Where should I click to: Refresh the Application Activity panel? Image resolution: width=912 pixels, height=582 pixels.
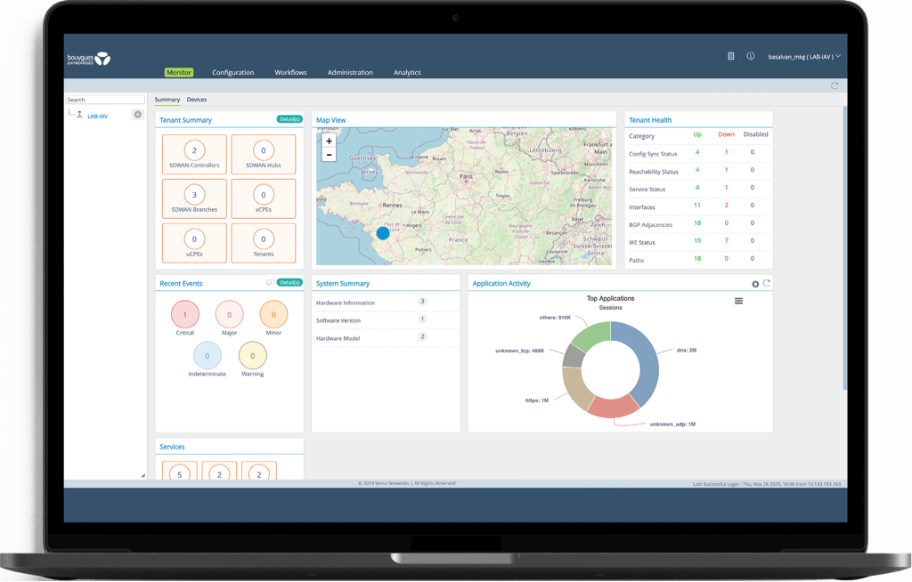(x=767, y=283)
